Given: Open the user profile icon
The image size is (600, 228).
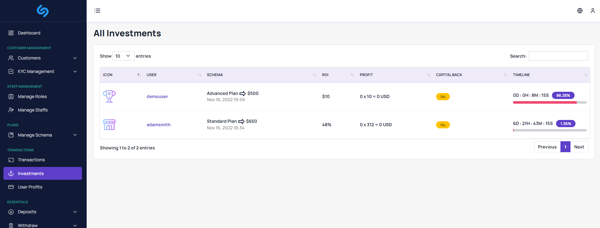Looking at the screenshot, I should [592, 11].
